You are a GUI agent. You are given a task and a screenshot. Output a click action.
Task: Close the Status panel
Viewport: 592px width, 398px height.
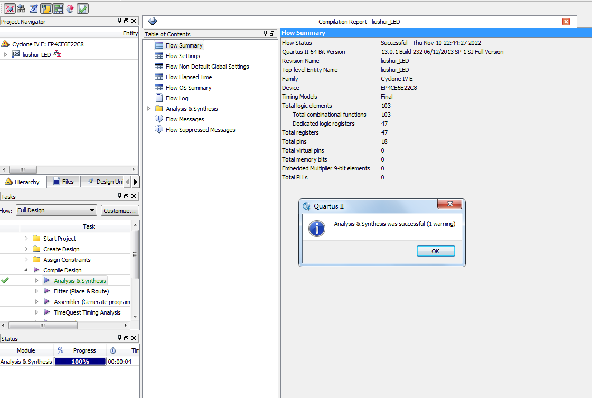pyautogui.click(x=134, y=338)
